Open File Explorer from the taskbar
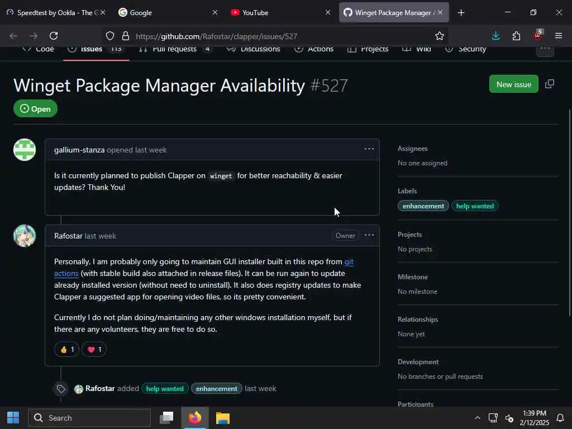572x429 pixels. pyautogui.click(x=222, y=418)
